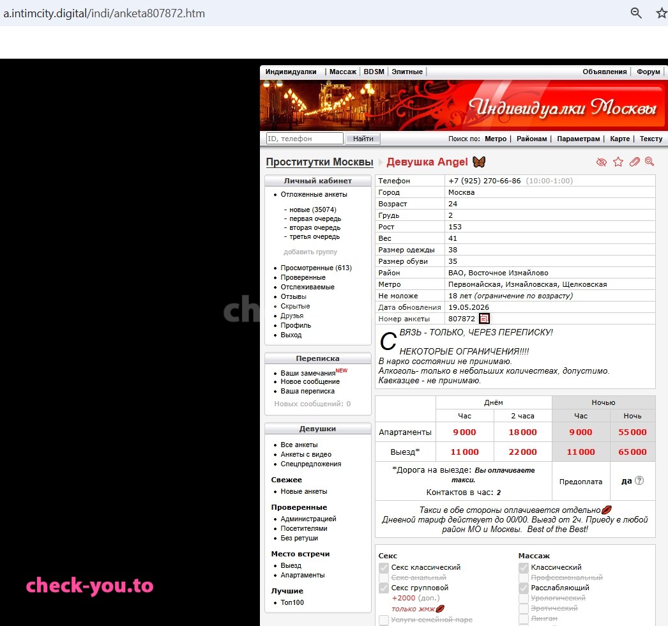Click the Найти search button

click(363, 139)
